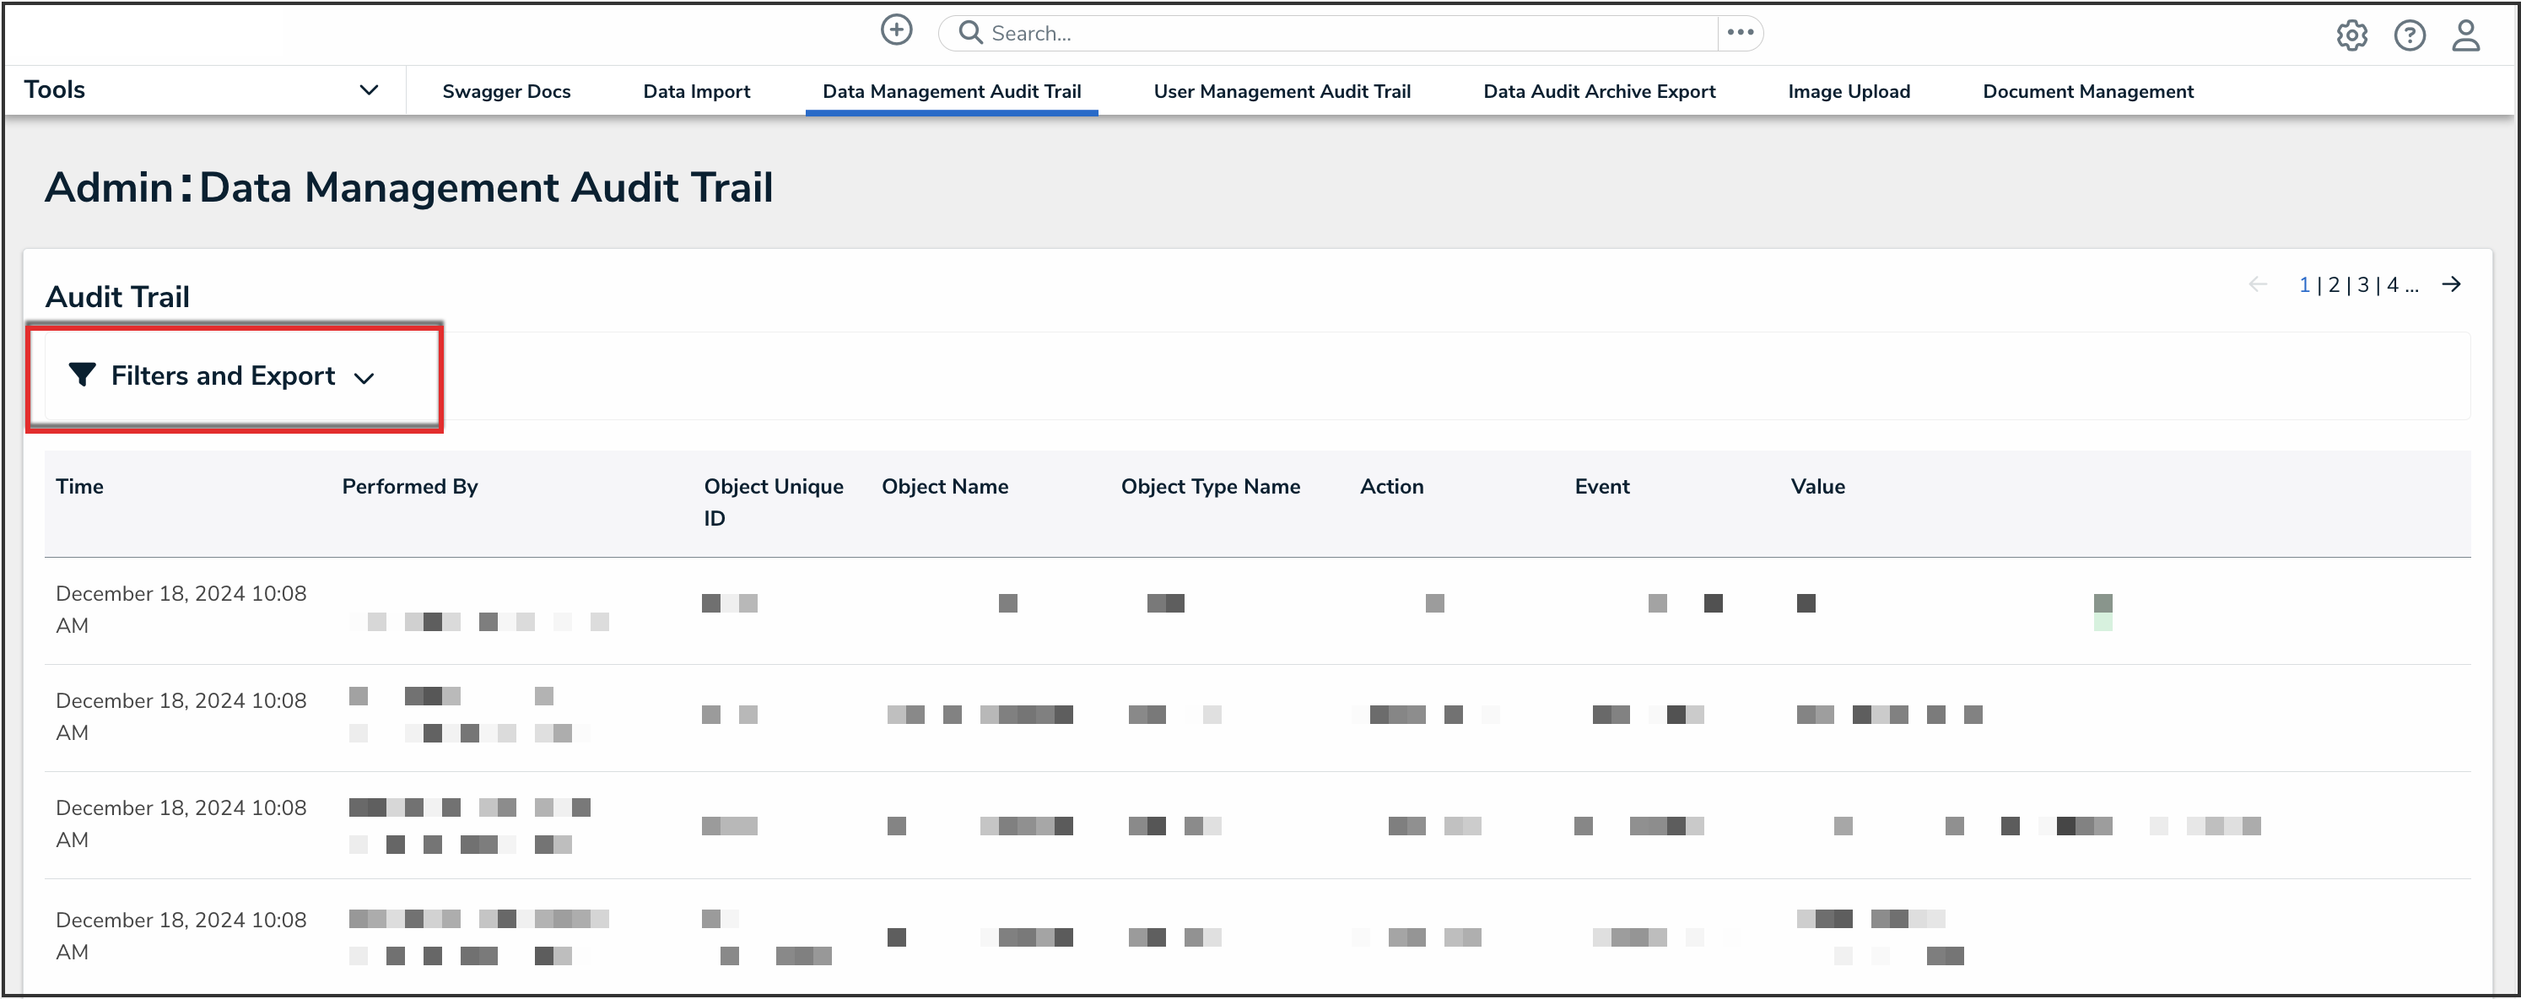Open the Swagger Docs tab
2521x999 pixels.
point(506,91)
